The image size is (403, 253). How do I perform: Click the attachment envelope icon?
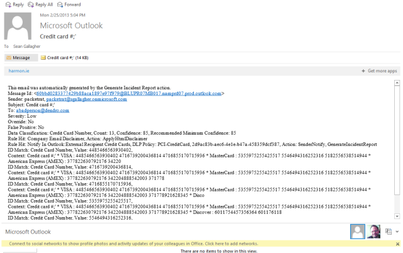click(43, 58)
